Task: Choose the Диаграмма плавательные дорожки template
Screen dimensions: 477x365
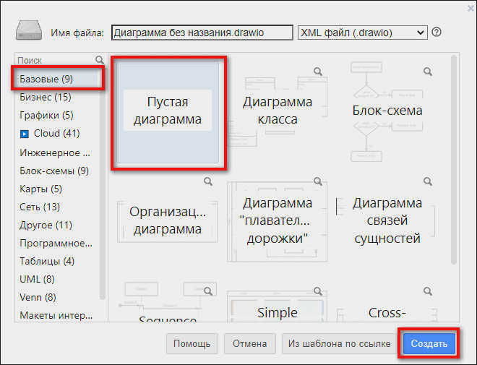Action: [278, 221]
